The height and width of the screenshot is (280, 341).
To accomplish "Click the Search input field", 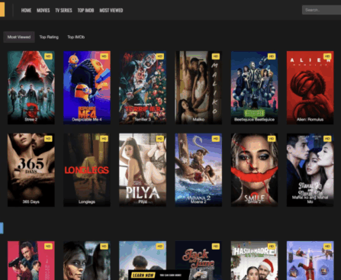I will pos(321,10).
